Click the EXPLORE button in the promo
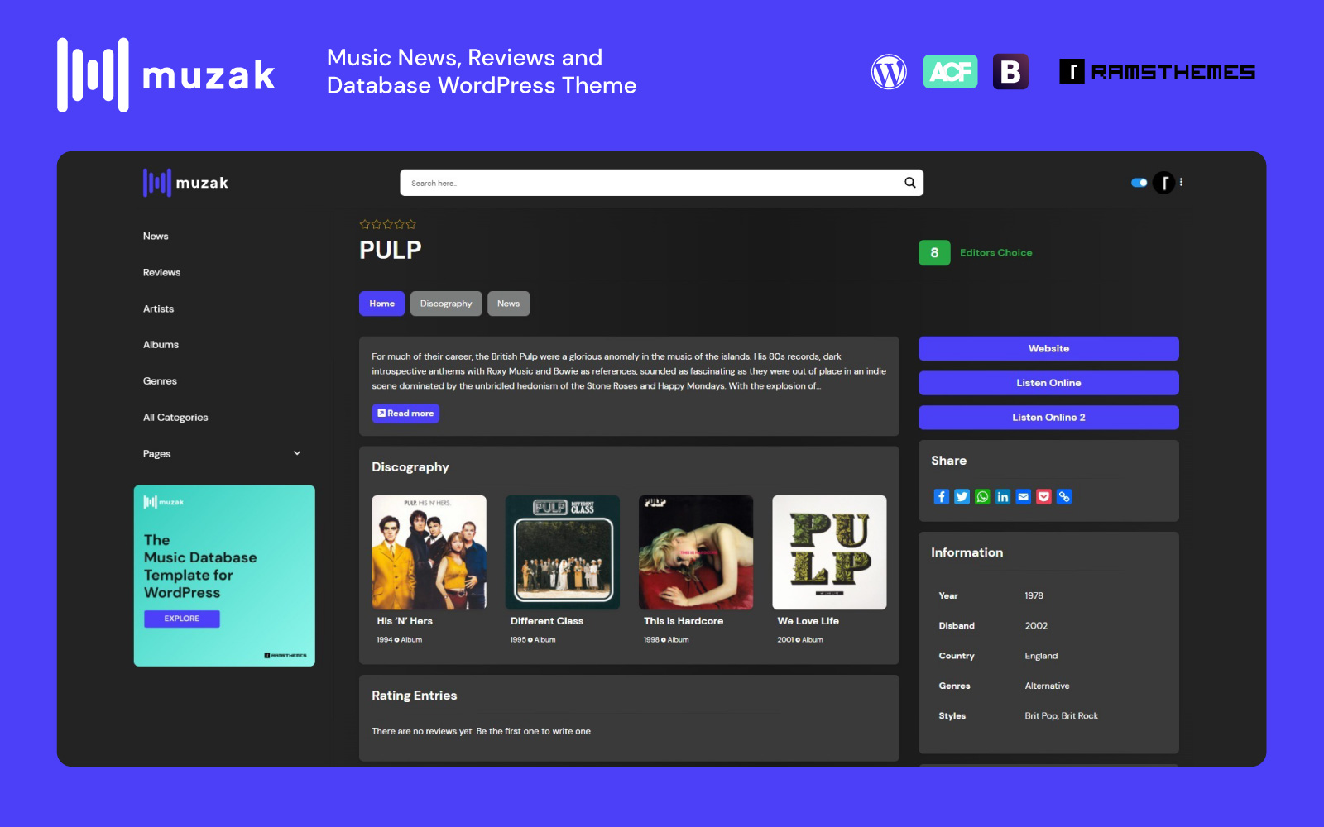The width and height of the screenshot is (1324, 827). (x=182, y=619)
